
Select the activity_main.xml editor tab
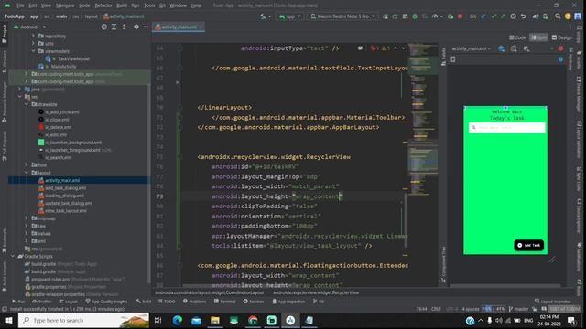[179, 27]
